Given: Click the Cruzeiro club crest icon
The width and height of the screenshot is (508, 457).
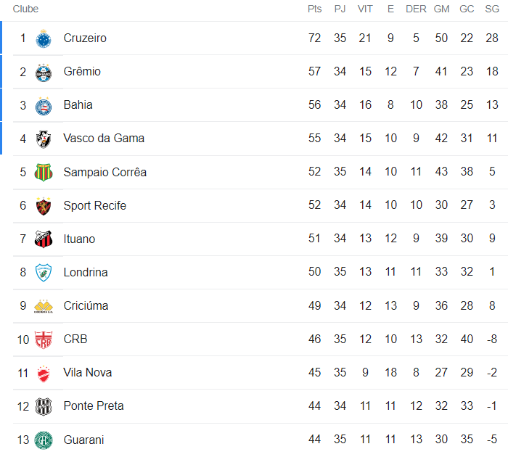Looking at the screenshot, I should [x=44, y=38].
